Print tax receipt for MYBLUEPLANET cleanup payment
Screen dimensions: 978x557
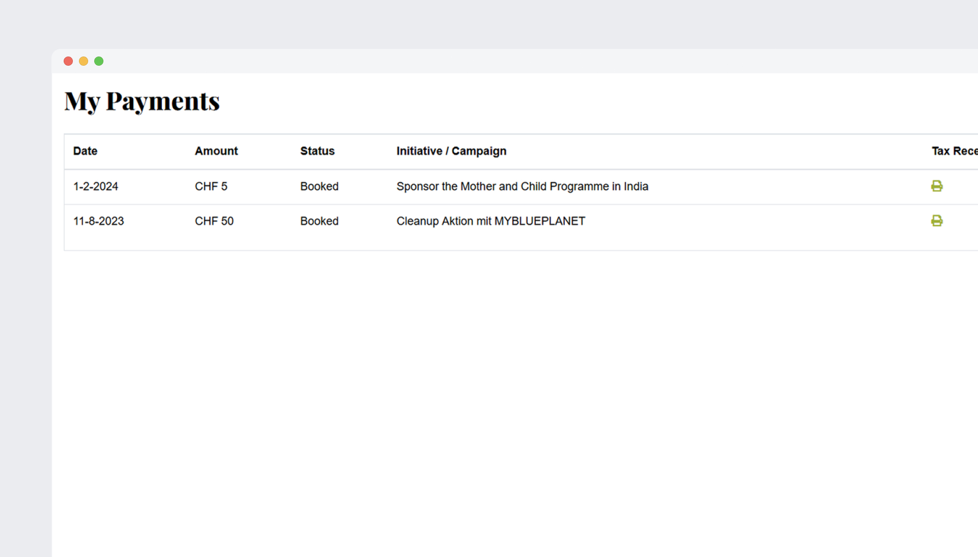pyautogui.click(x=936, y=220)
